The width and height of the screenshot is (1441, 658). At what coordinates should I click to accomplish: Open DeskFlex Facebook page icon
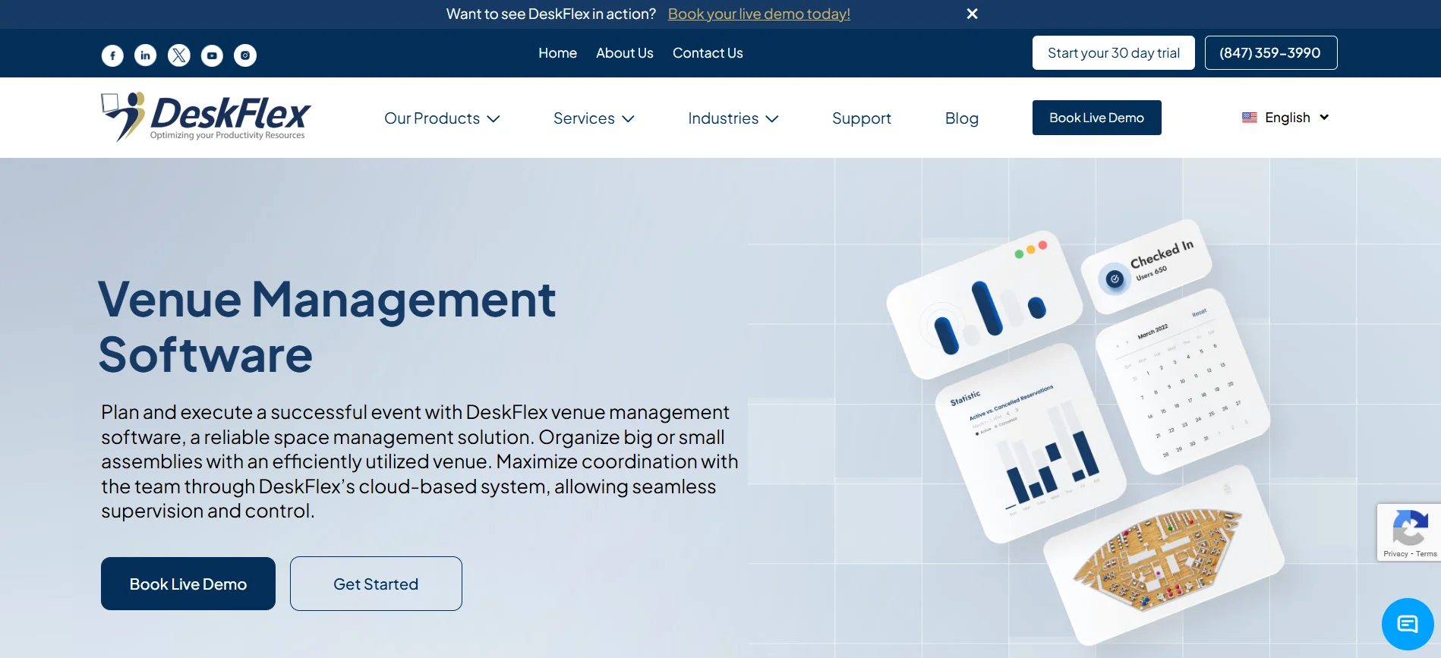click(112, 55)
